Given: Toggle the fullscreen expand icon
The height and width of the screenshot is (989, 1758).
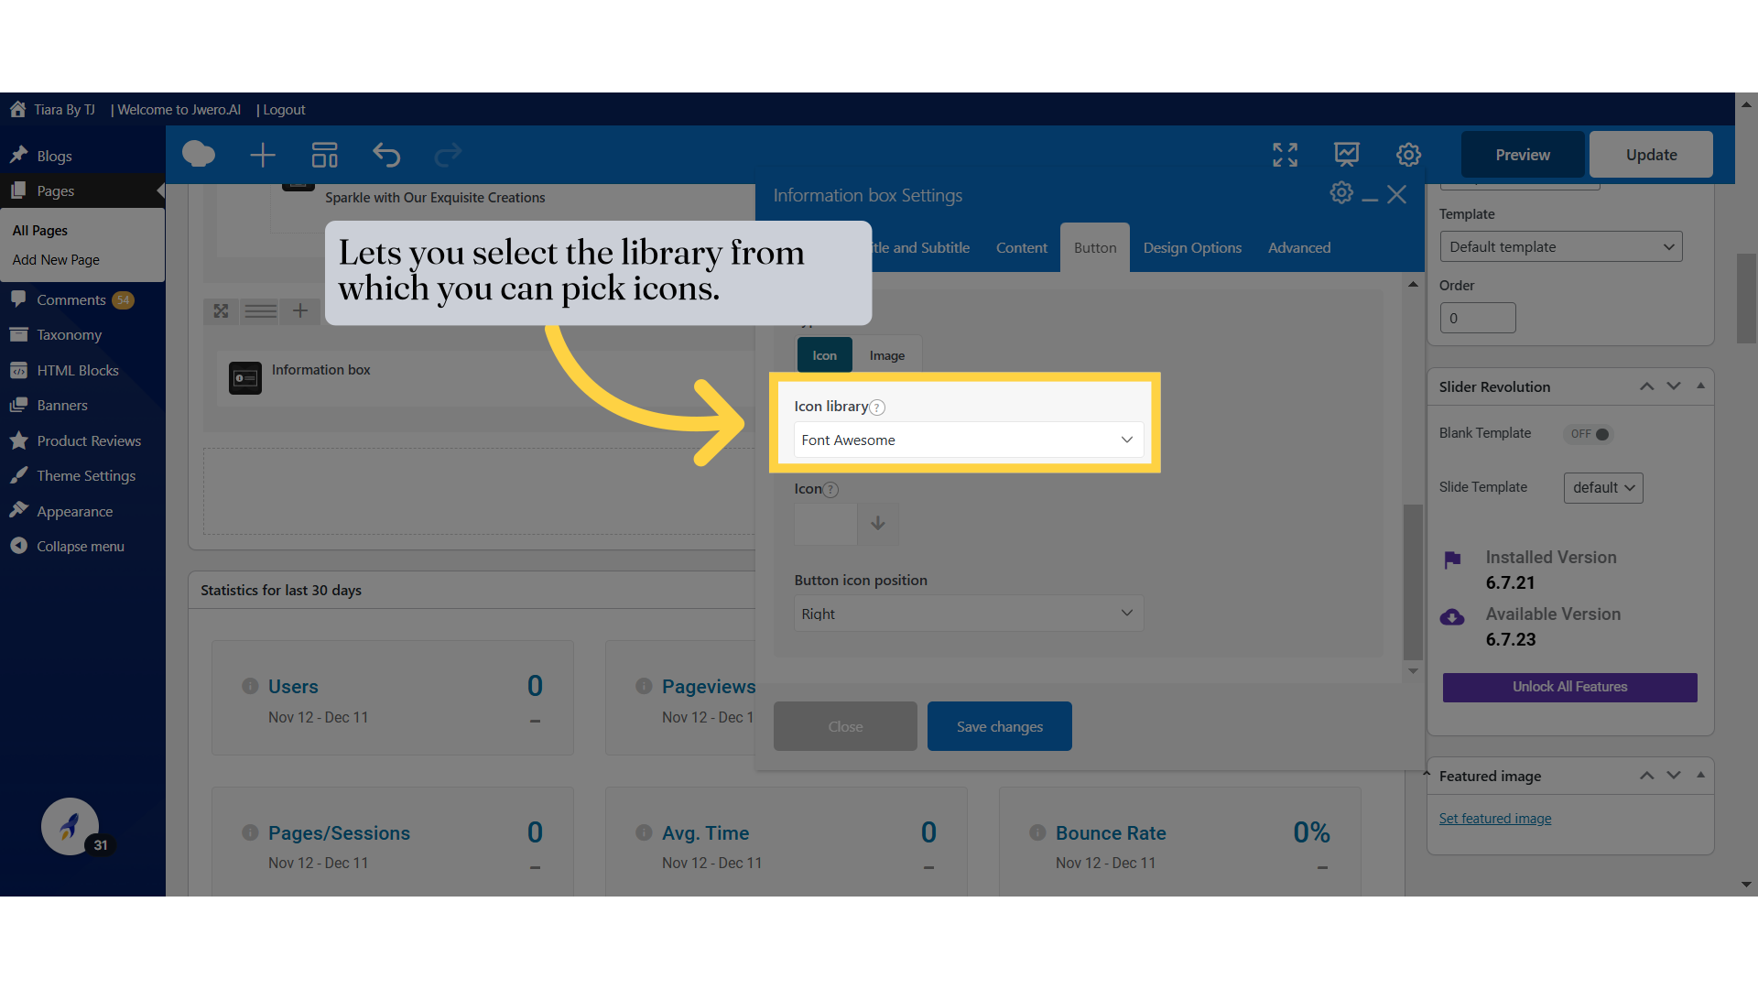Looking at the screenshot, I should click(1285, 155).
